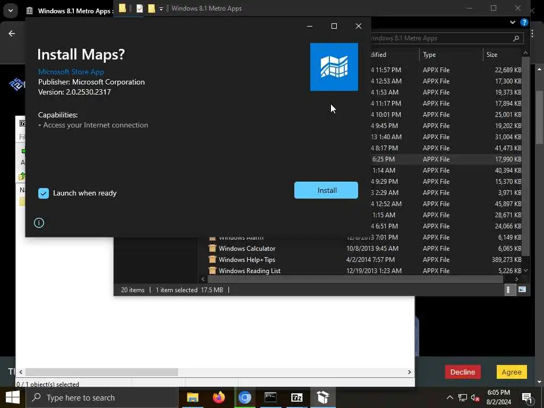The image size is (544, 408).
Task: Click the right arrow of the 7-Zip horizontal scrollbar
Action: (x=410, y=372)
